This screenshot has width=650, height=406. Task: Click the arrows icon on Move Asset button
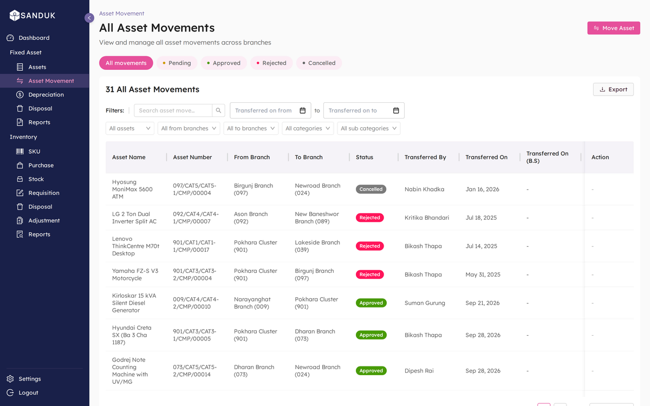[596, 28]
